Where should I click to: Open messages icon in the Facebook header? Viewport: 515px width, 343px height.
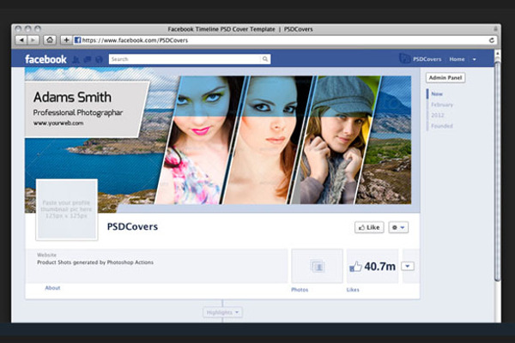click(x=88, y=59)
